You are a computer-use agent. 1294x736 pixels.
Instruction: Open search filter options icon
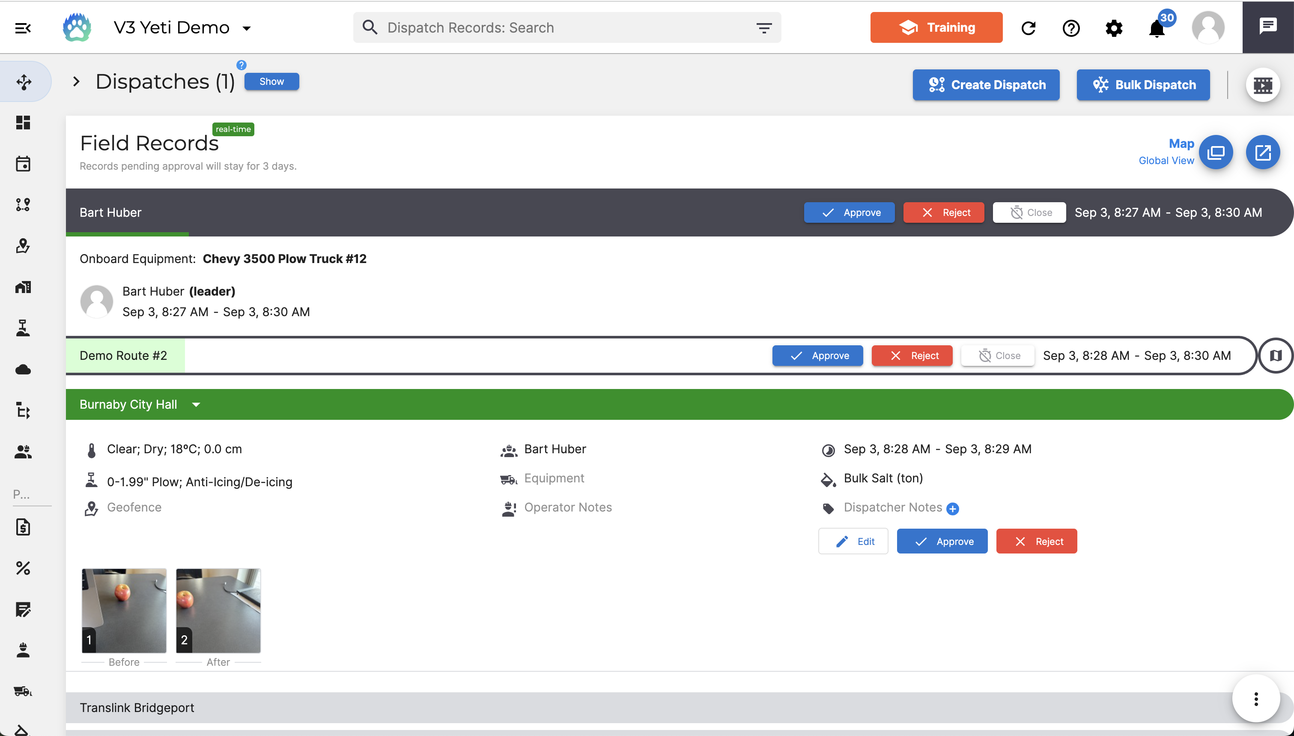tap(764, 28)
